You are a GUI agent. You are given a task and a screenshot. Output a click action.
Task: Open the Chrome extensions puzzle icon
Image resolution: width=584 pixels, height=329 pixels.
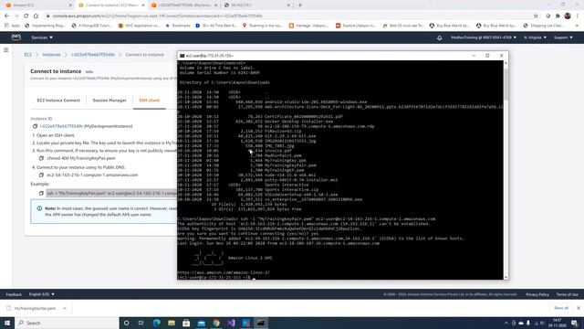558,16
